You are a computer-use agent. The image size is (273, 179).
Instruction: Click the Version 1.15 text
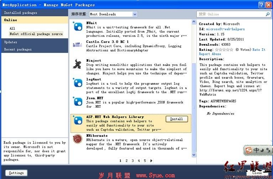(212, 34)
